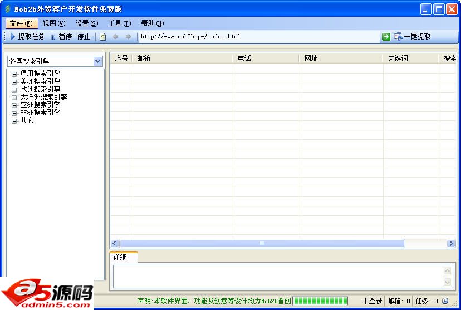This screenshot has height=310, width=461.
Task: Expand the 亚洲搜索引擎 tree node
Action: pyautogui.click(x=14, y=105)
